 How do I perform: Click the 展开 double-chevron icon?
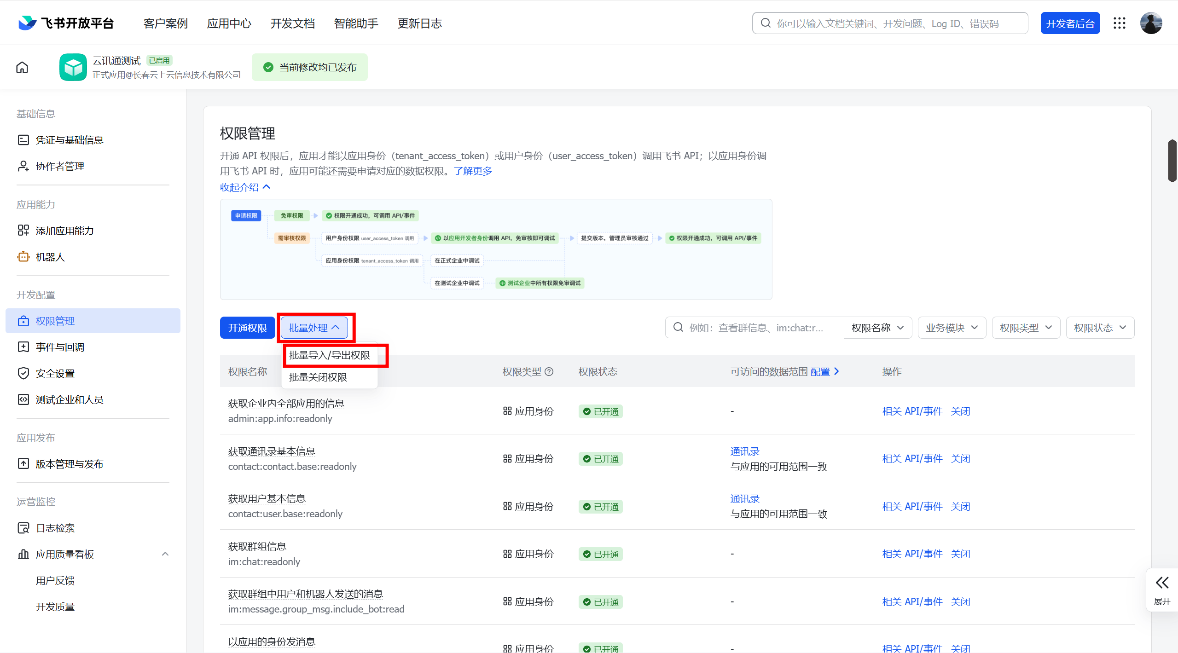click(1162, 583)
